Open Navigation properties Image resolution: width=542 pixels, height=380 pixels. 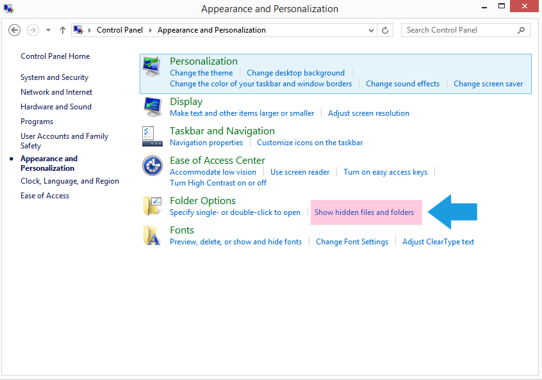pyautogui.click(x=206, y=143)
